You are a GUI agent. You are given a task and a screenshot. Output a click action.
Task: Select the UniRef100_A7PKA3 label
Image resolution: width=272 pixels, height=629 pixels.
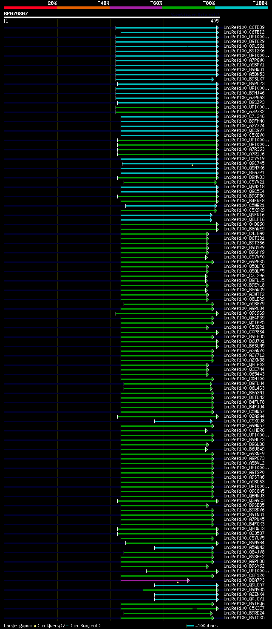[244, 98]
